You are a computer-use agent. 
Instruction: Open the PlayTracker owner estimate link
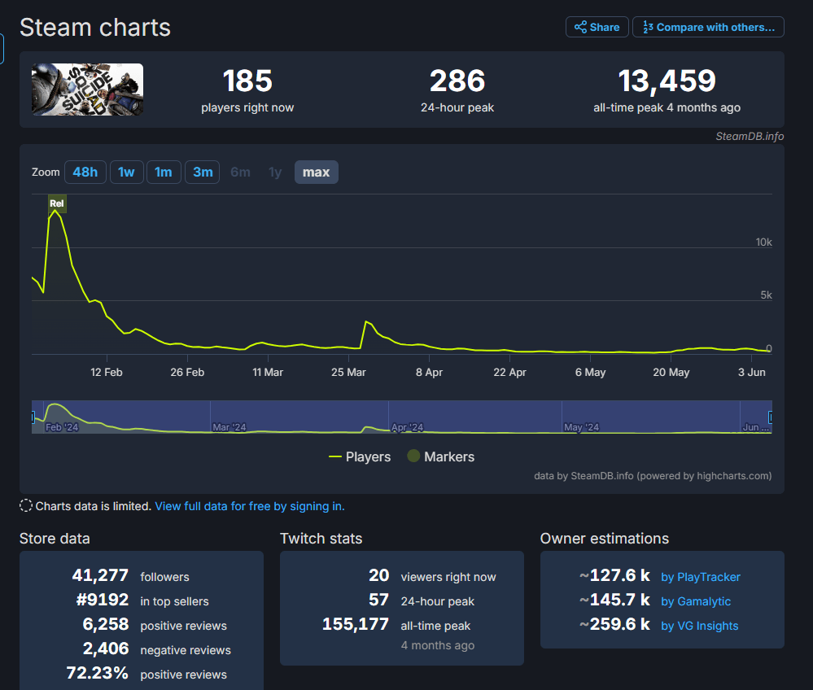point(700,577)
